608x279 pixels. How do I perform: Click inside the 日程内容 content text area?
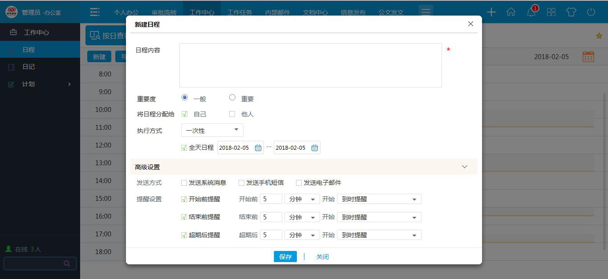coord(310,65)
